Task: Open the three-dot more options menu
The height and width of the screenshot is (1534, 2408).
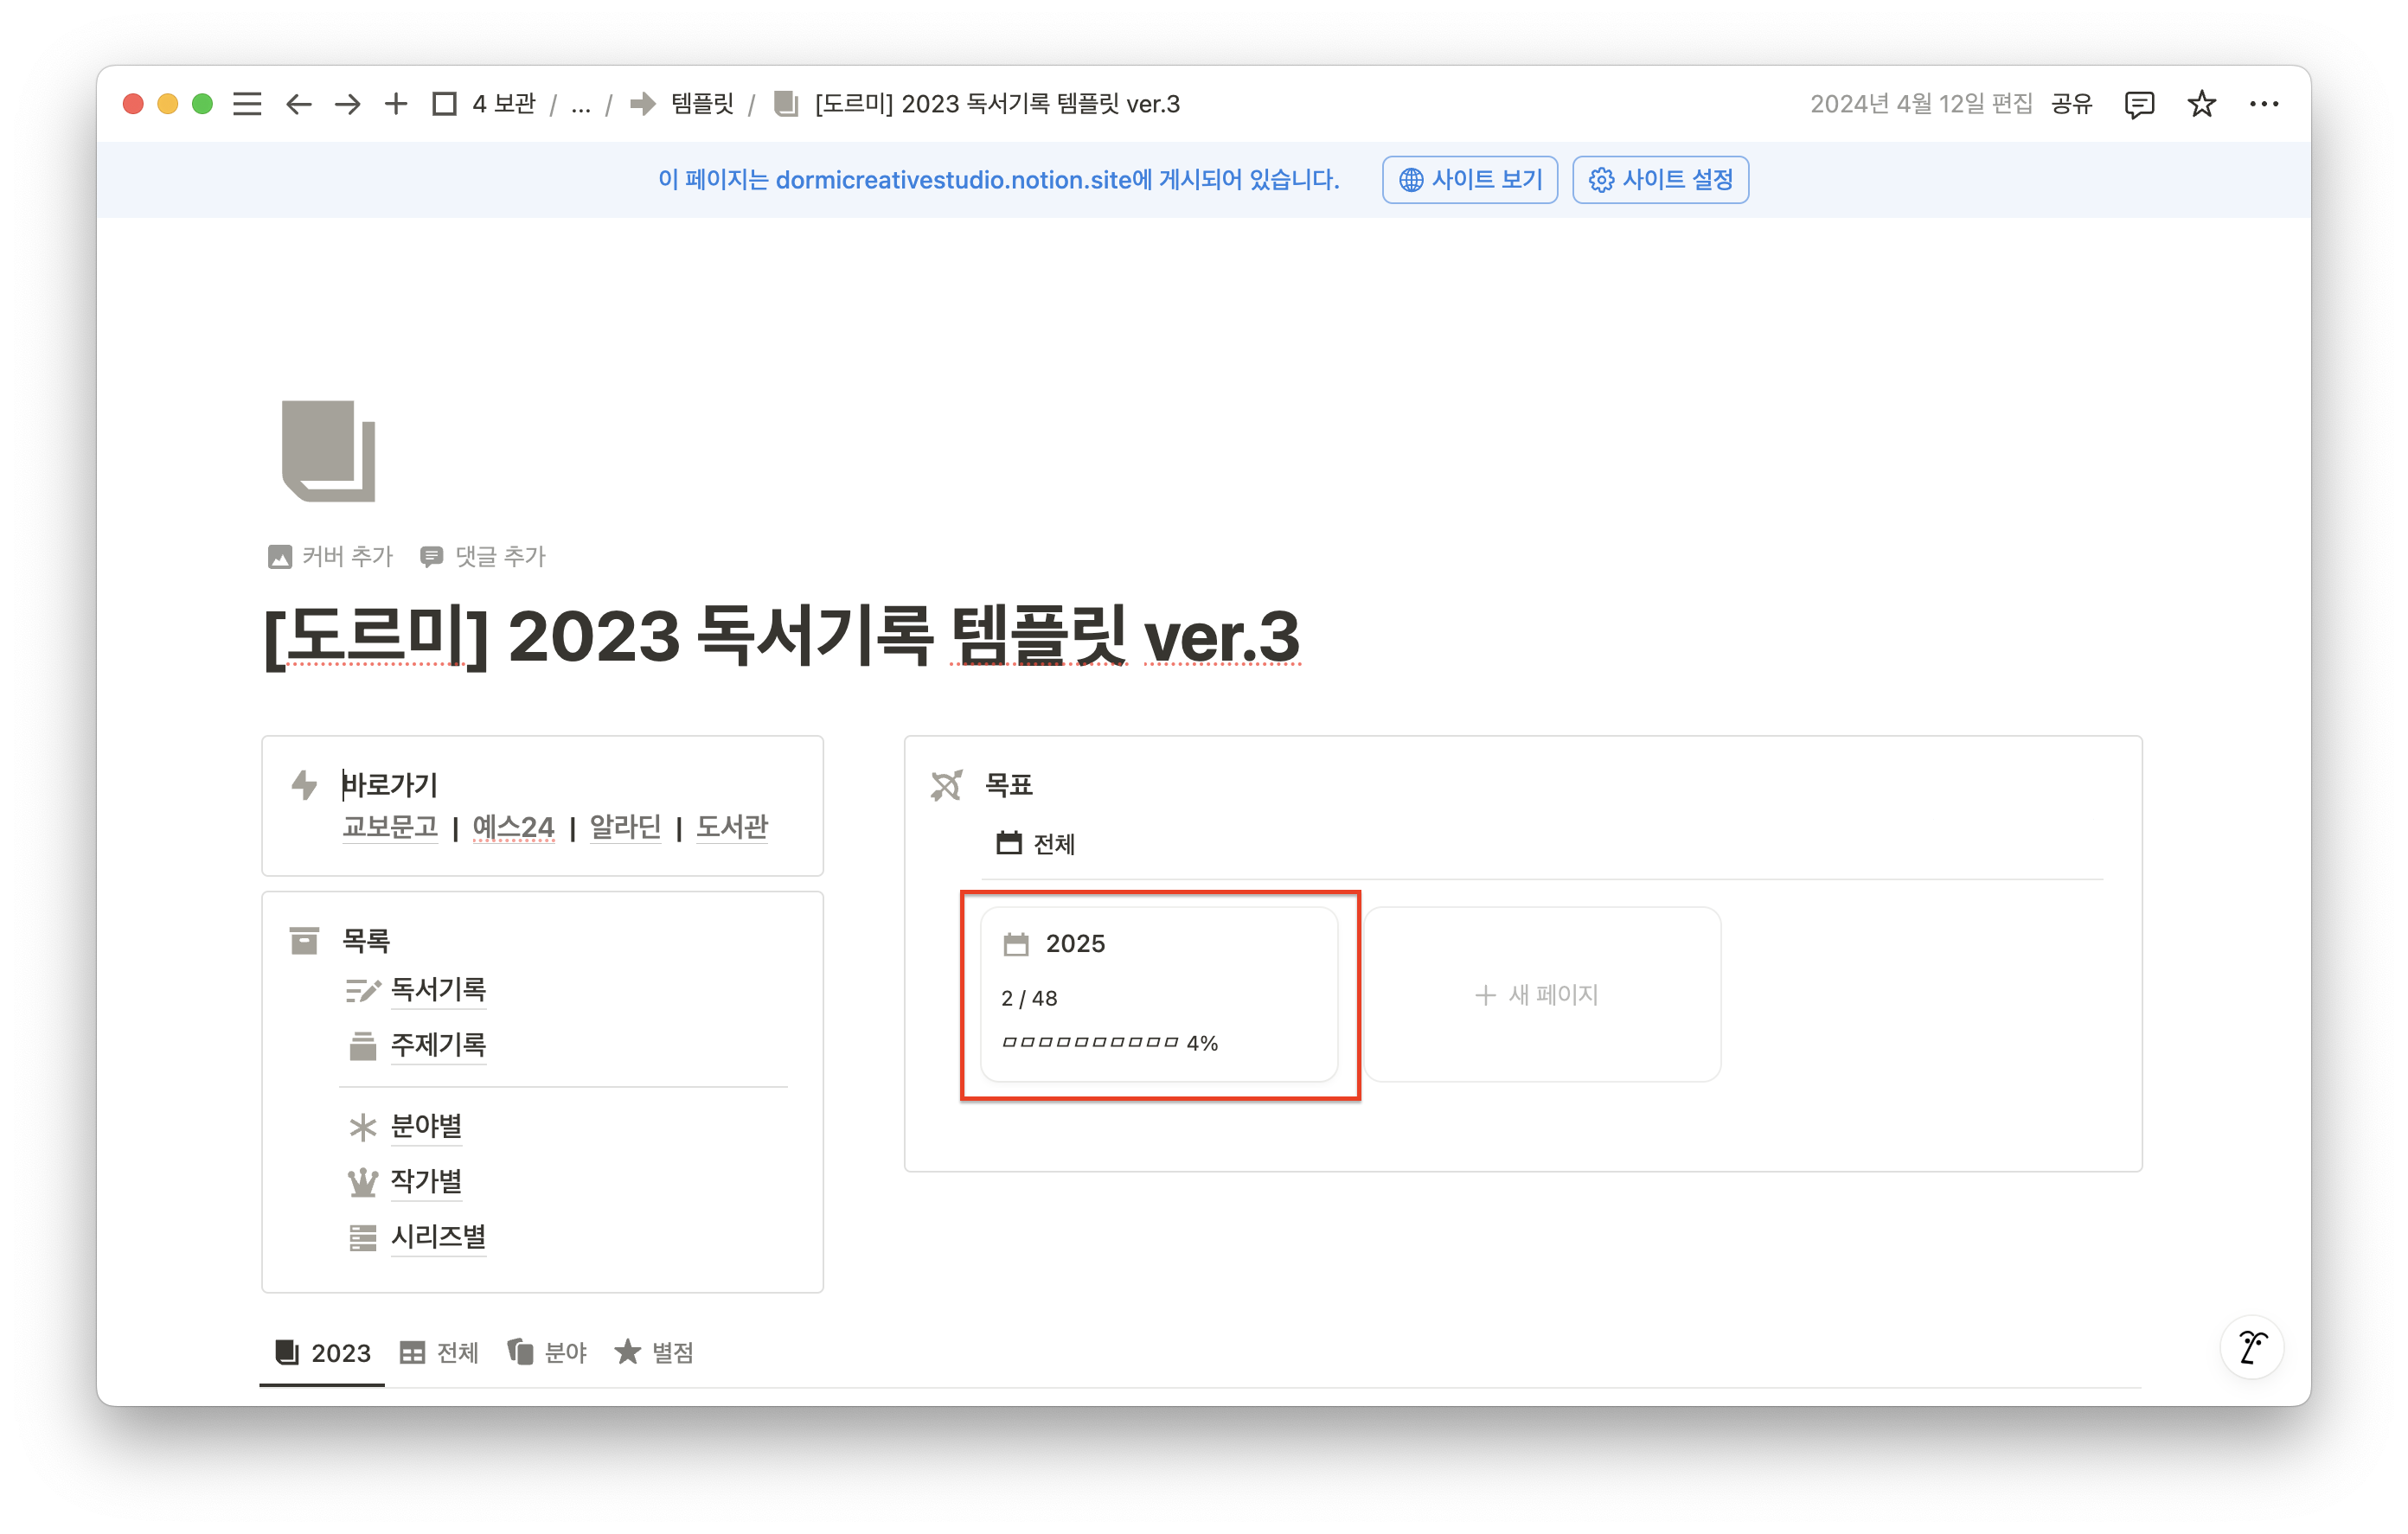Action: click(x=2264, y=104)
